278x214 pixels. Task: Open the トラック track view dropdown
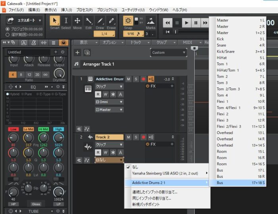pyautogui.click(x=138, y=42)
